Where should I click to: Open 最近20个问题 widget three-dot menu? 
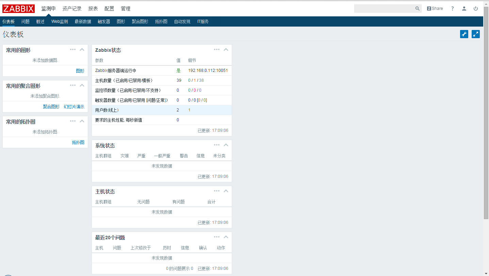point(217,237)
